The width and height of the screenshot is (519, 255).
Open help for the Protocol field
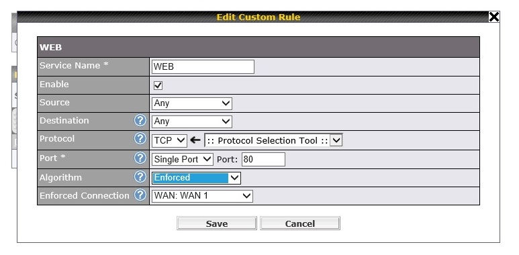[140, 139]
